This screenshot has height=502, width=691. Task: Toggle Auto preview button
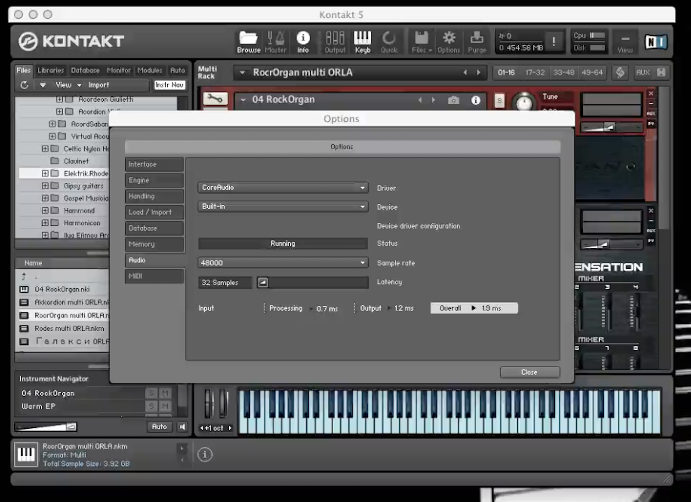160,426
